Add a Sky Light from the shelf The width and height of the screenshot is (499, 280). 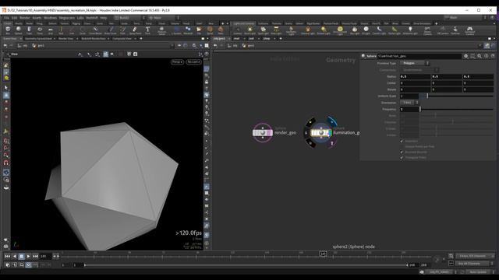(355, 30)
